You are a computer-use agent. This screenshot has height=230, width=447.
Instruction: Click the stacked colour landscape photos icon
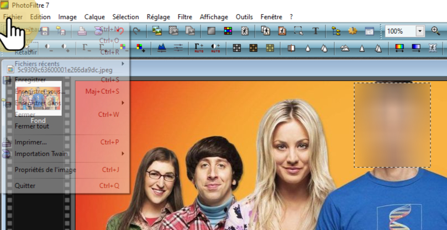pos(157,31)
